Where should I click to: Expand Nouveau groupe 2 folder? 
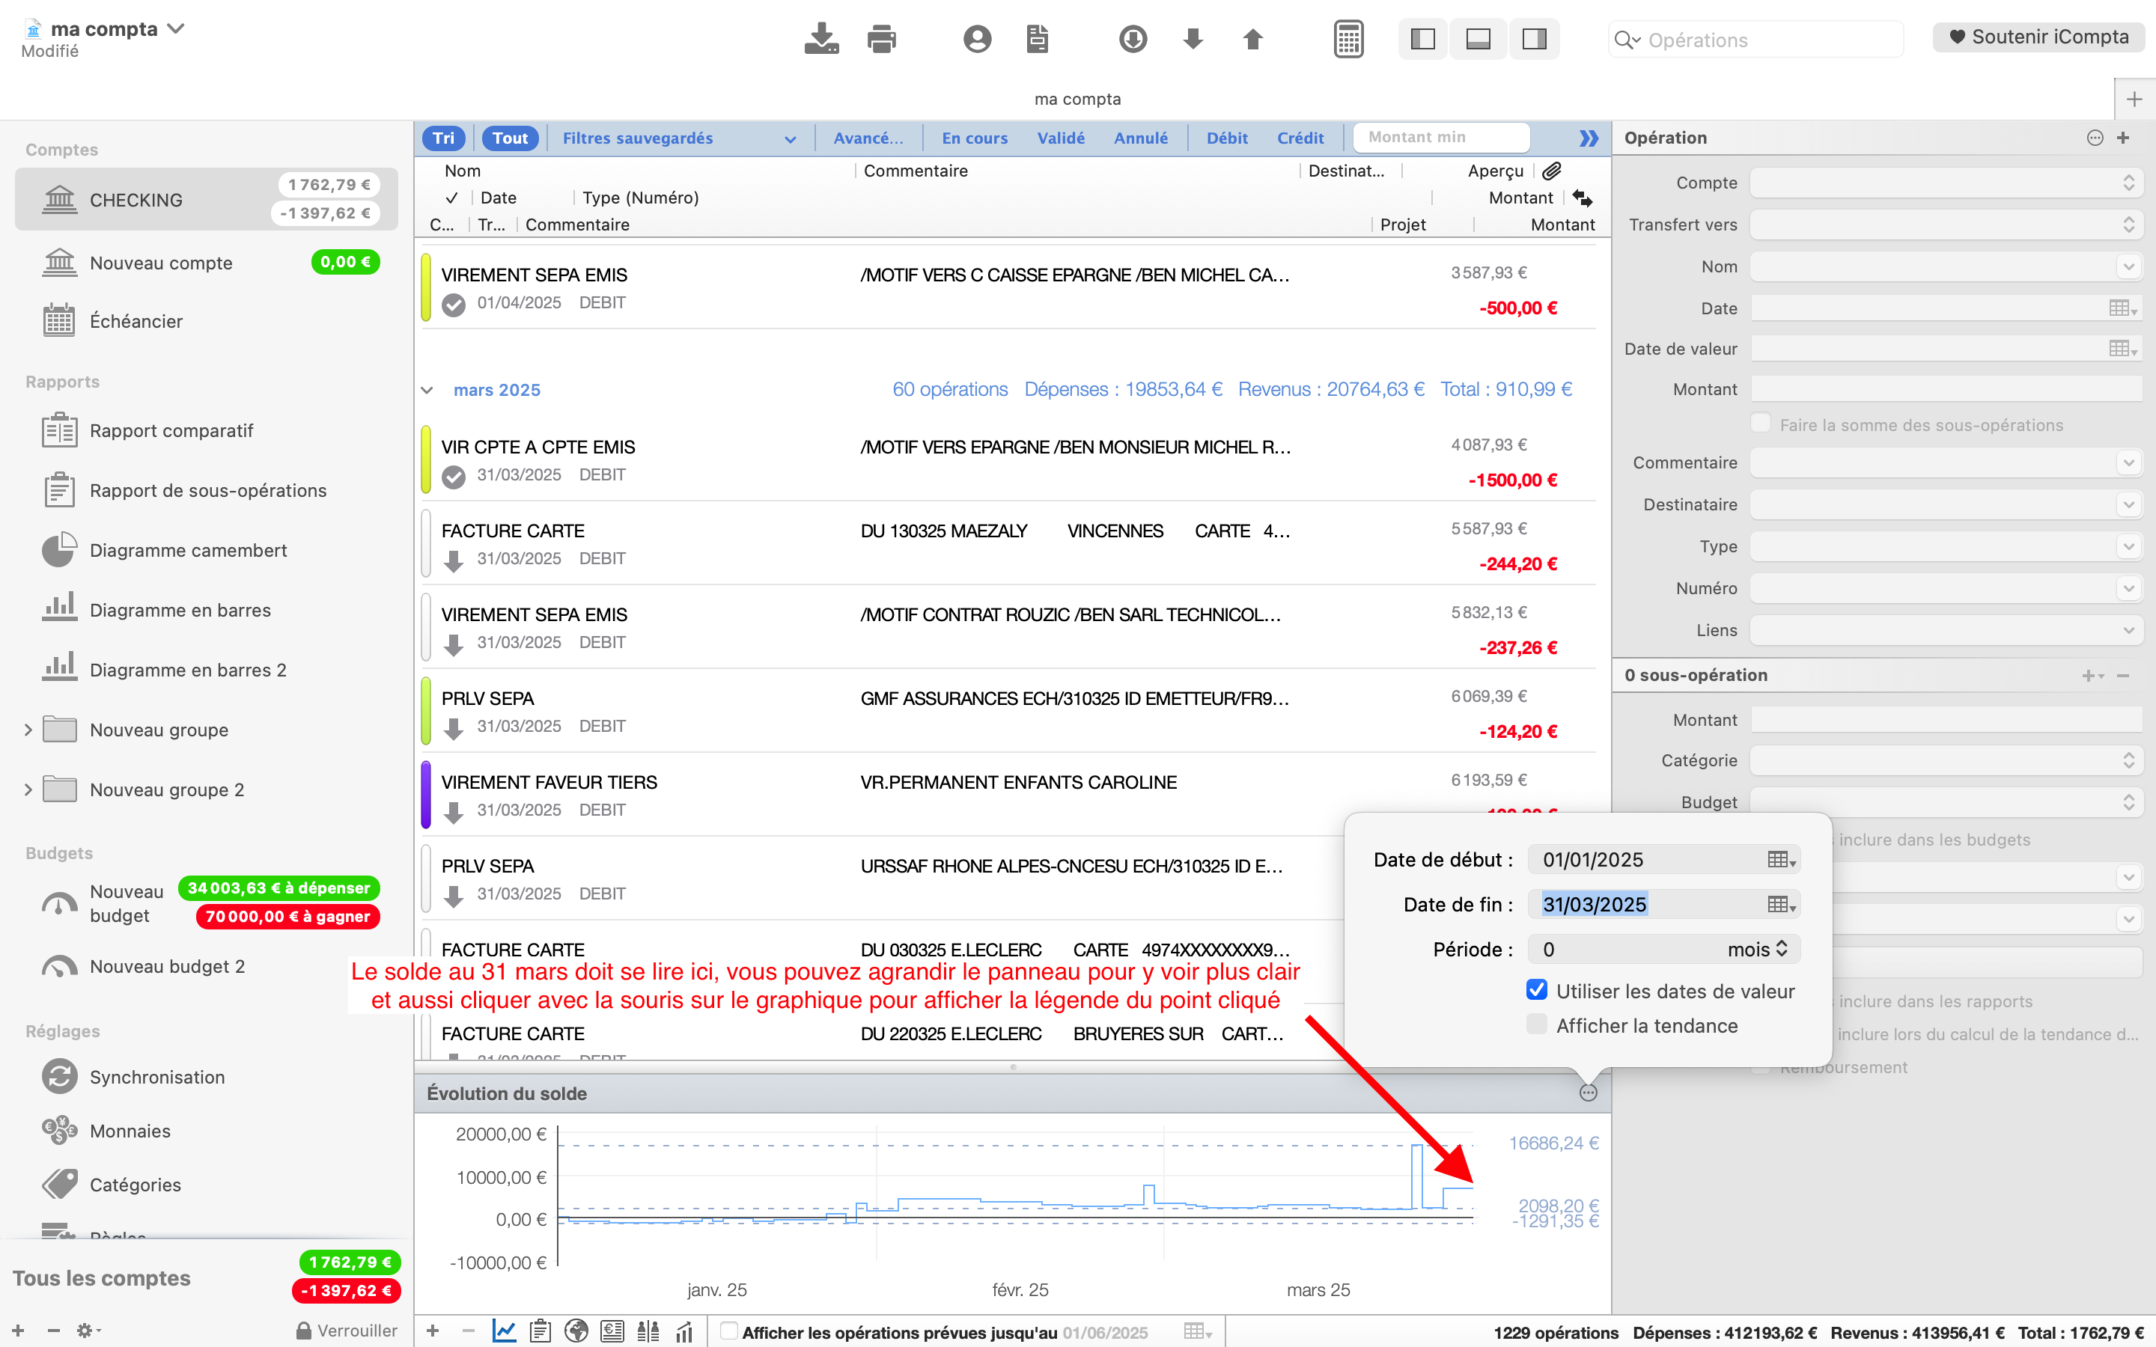coord(28,789)
